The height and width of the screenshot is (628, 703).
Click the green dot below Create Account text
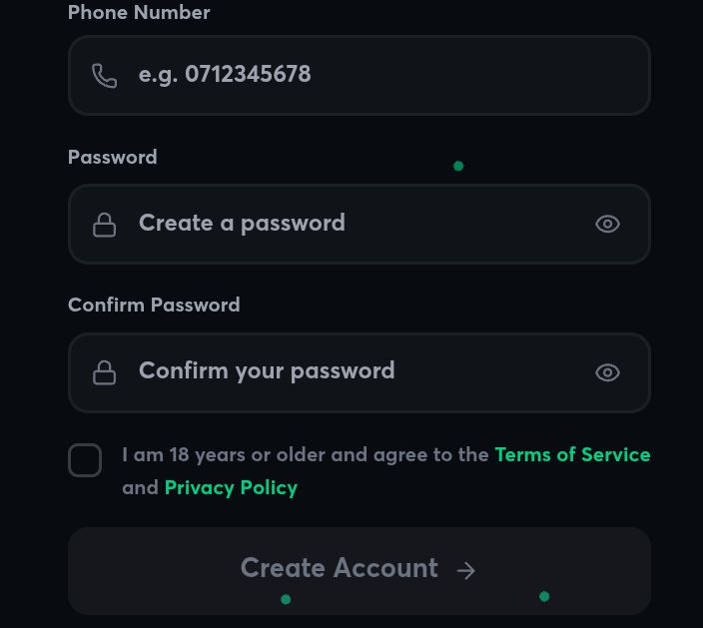[286, 599]
